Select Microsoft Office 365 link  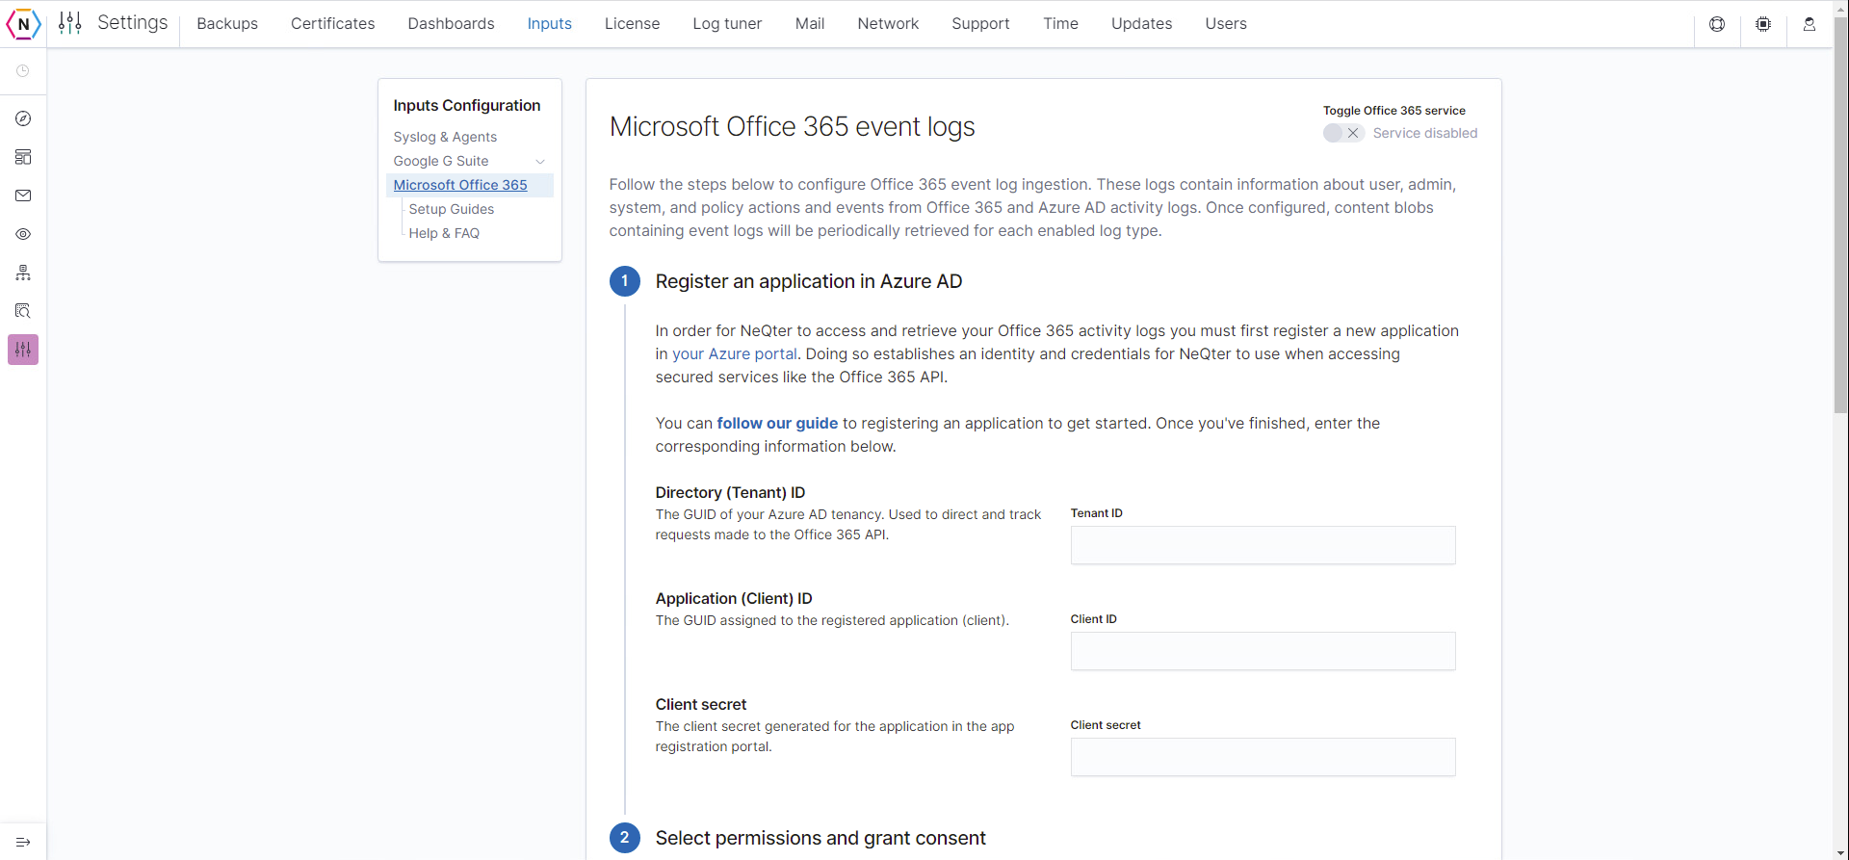tap(460, 185)
